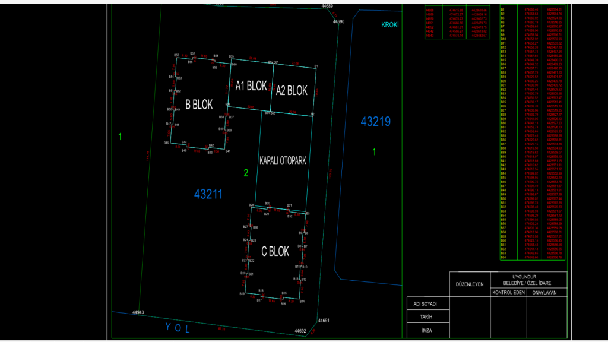Image resolution: width=608 pixels, height=342 pixels.
Task: Select blue parcel number 43211
Action: point(208,194)
